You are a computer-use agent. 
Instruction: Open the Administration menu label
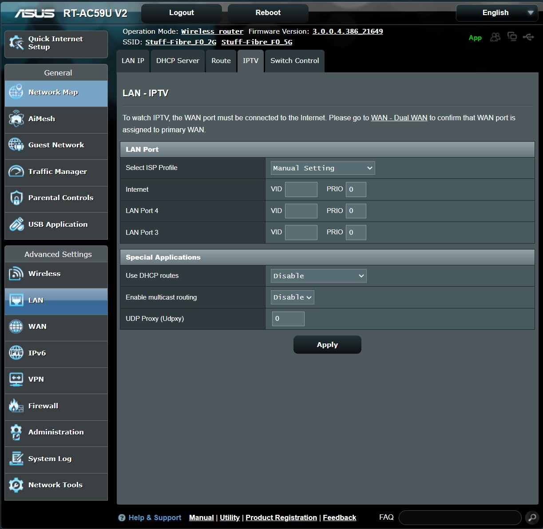(56, 432)
